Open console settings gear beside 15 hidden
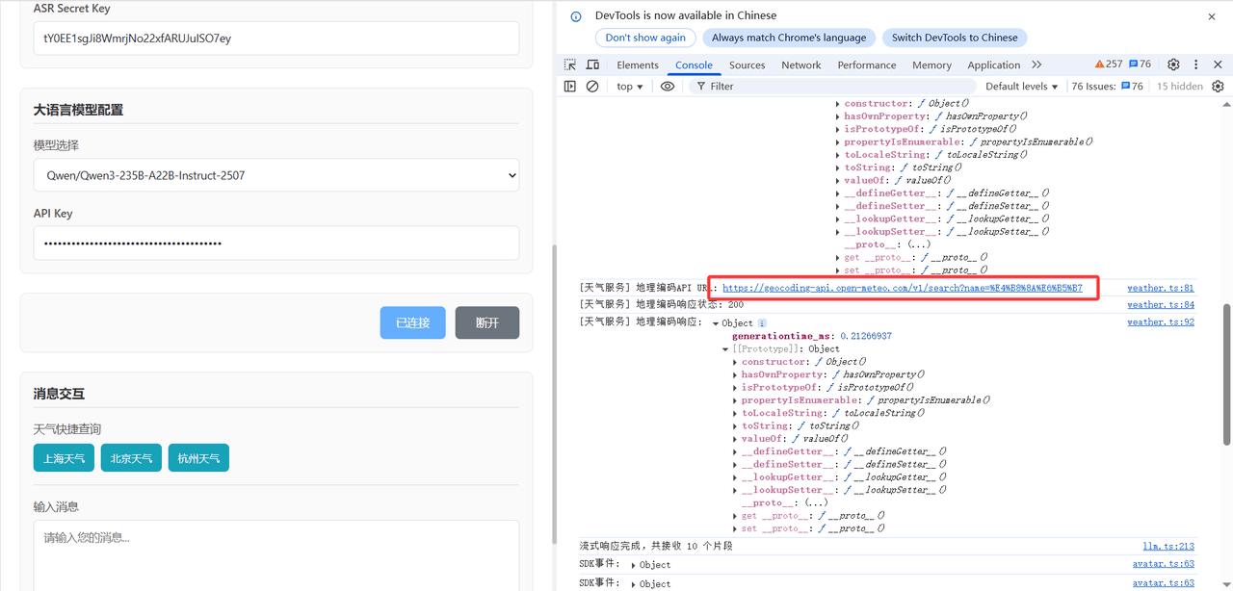Image resolution: width=1233 pixels, height=591 pixels. (x=1218, y=86)
